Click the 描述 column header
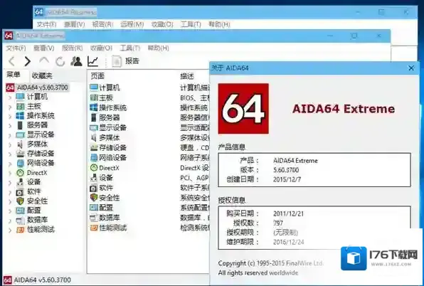 point(187,76)
